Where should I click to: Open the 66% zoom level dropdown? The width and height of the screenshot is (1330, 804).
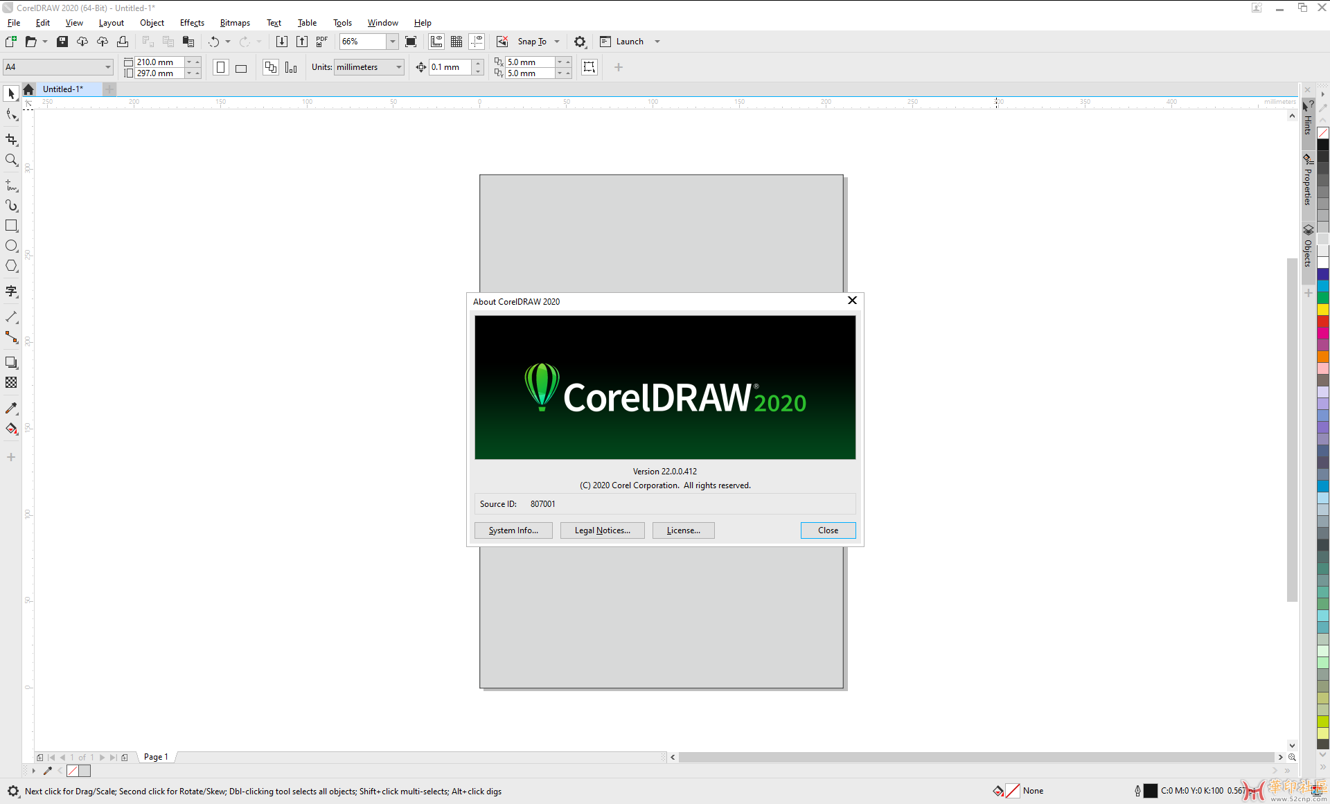click(x=393, y=42)
